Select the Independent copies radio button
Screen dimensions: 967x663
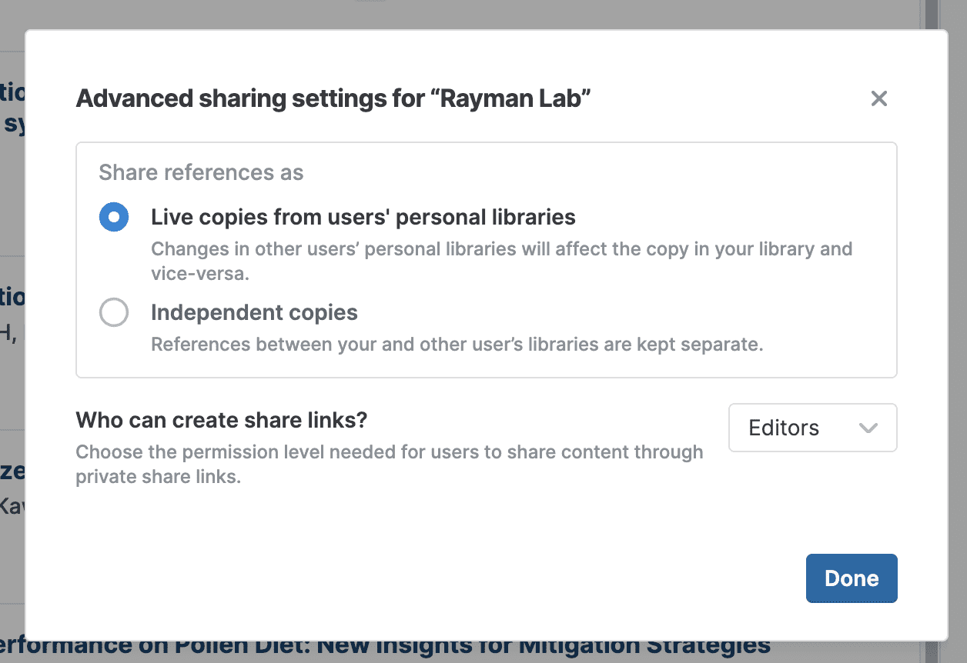click(114, 313)
